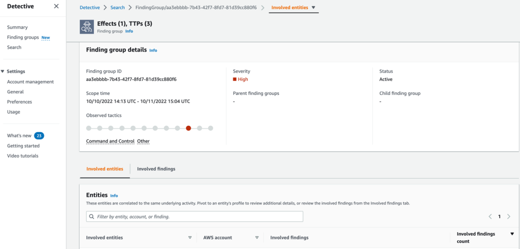
Task: Sort by Involved findings count column
Action: [x=512, y=234]
